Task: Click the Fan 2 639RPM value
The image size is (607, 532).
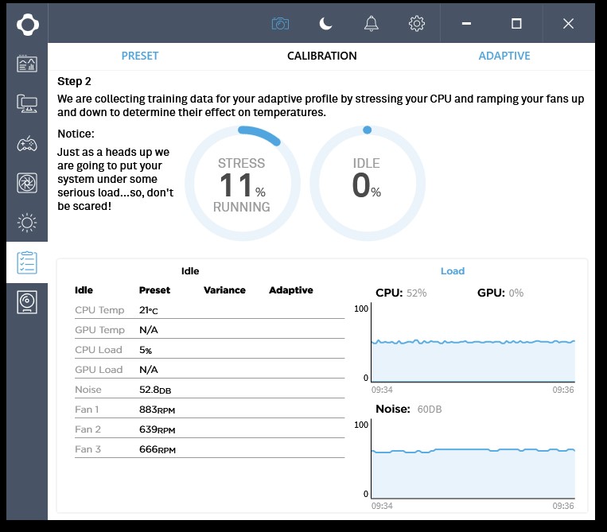Action: pyautogui.click(x=158, y=429)
